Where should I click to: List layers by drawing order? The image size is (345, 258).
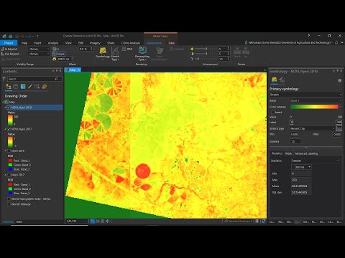(9, 87)
